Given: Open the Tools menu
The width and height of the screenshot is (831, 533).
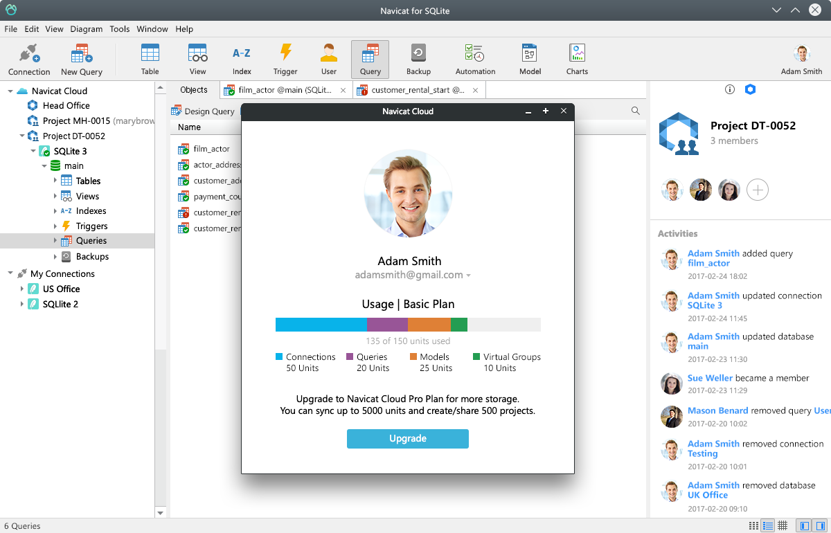Looking at the screenshot, I should (120, 29).
